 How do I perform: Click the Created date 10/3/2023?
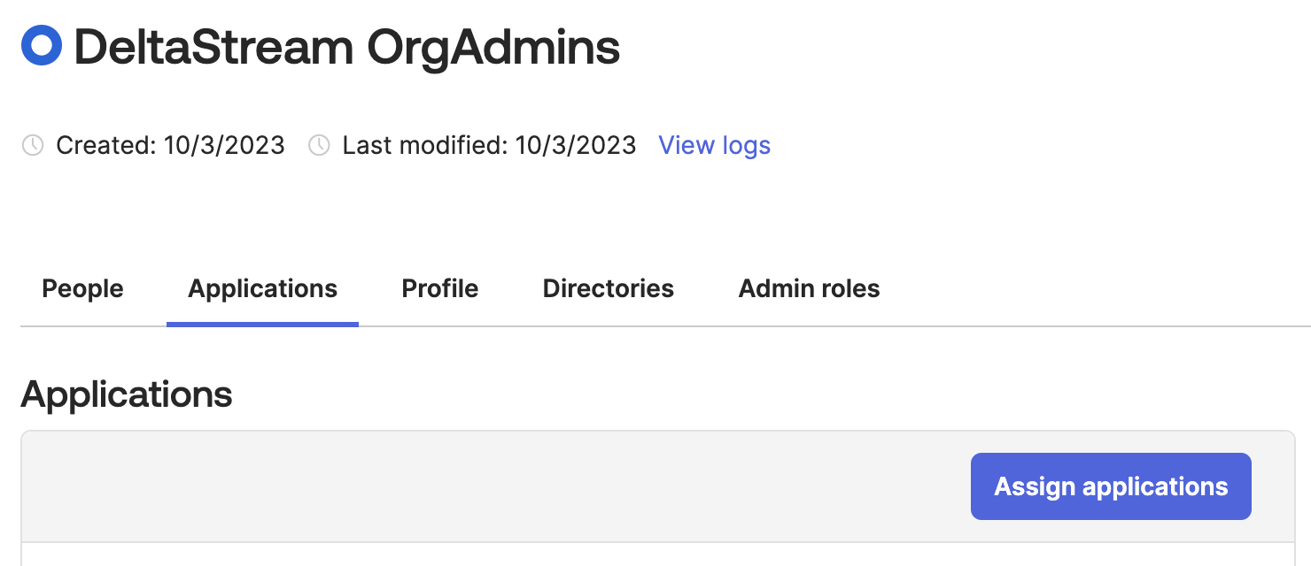point(224,145)
